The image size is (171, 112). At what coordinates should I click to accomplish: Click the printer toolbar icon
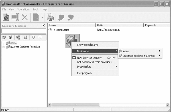[50, 17]
